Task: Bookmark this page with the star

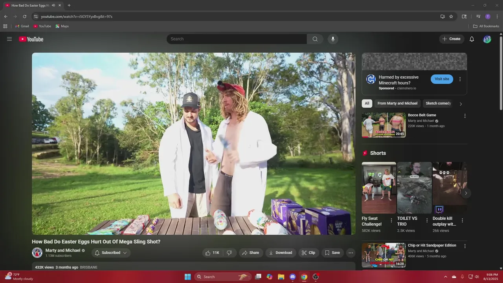Action: tap(451, 17)
